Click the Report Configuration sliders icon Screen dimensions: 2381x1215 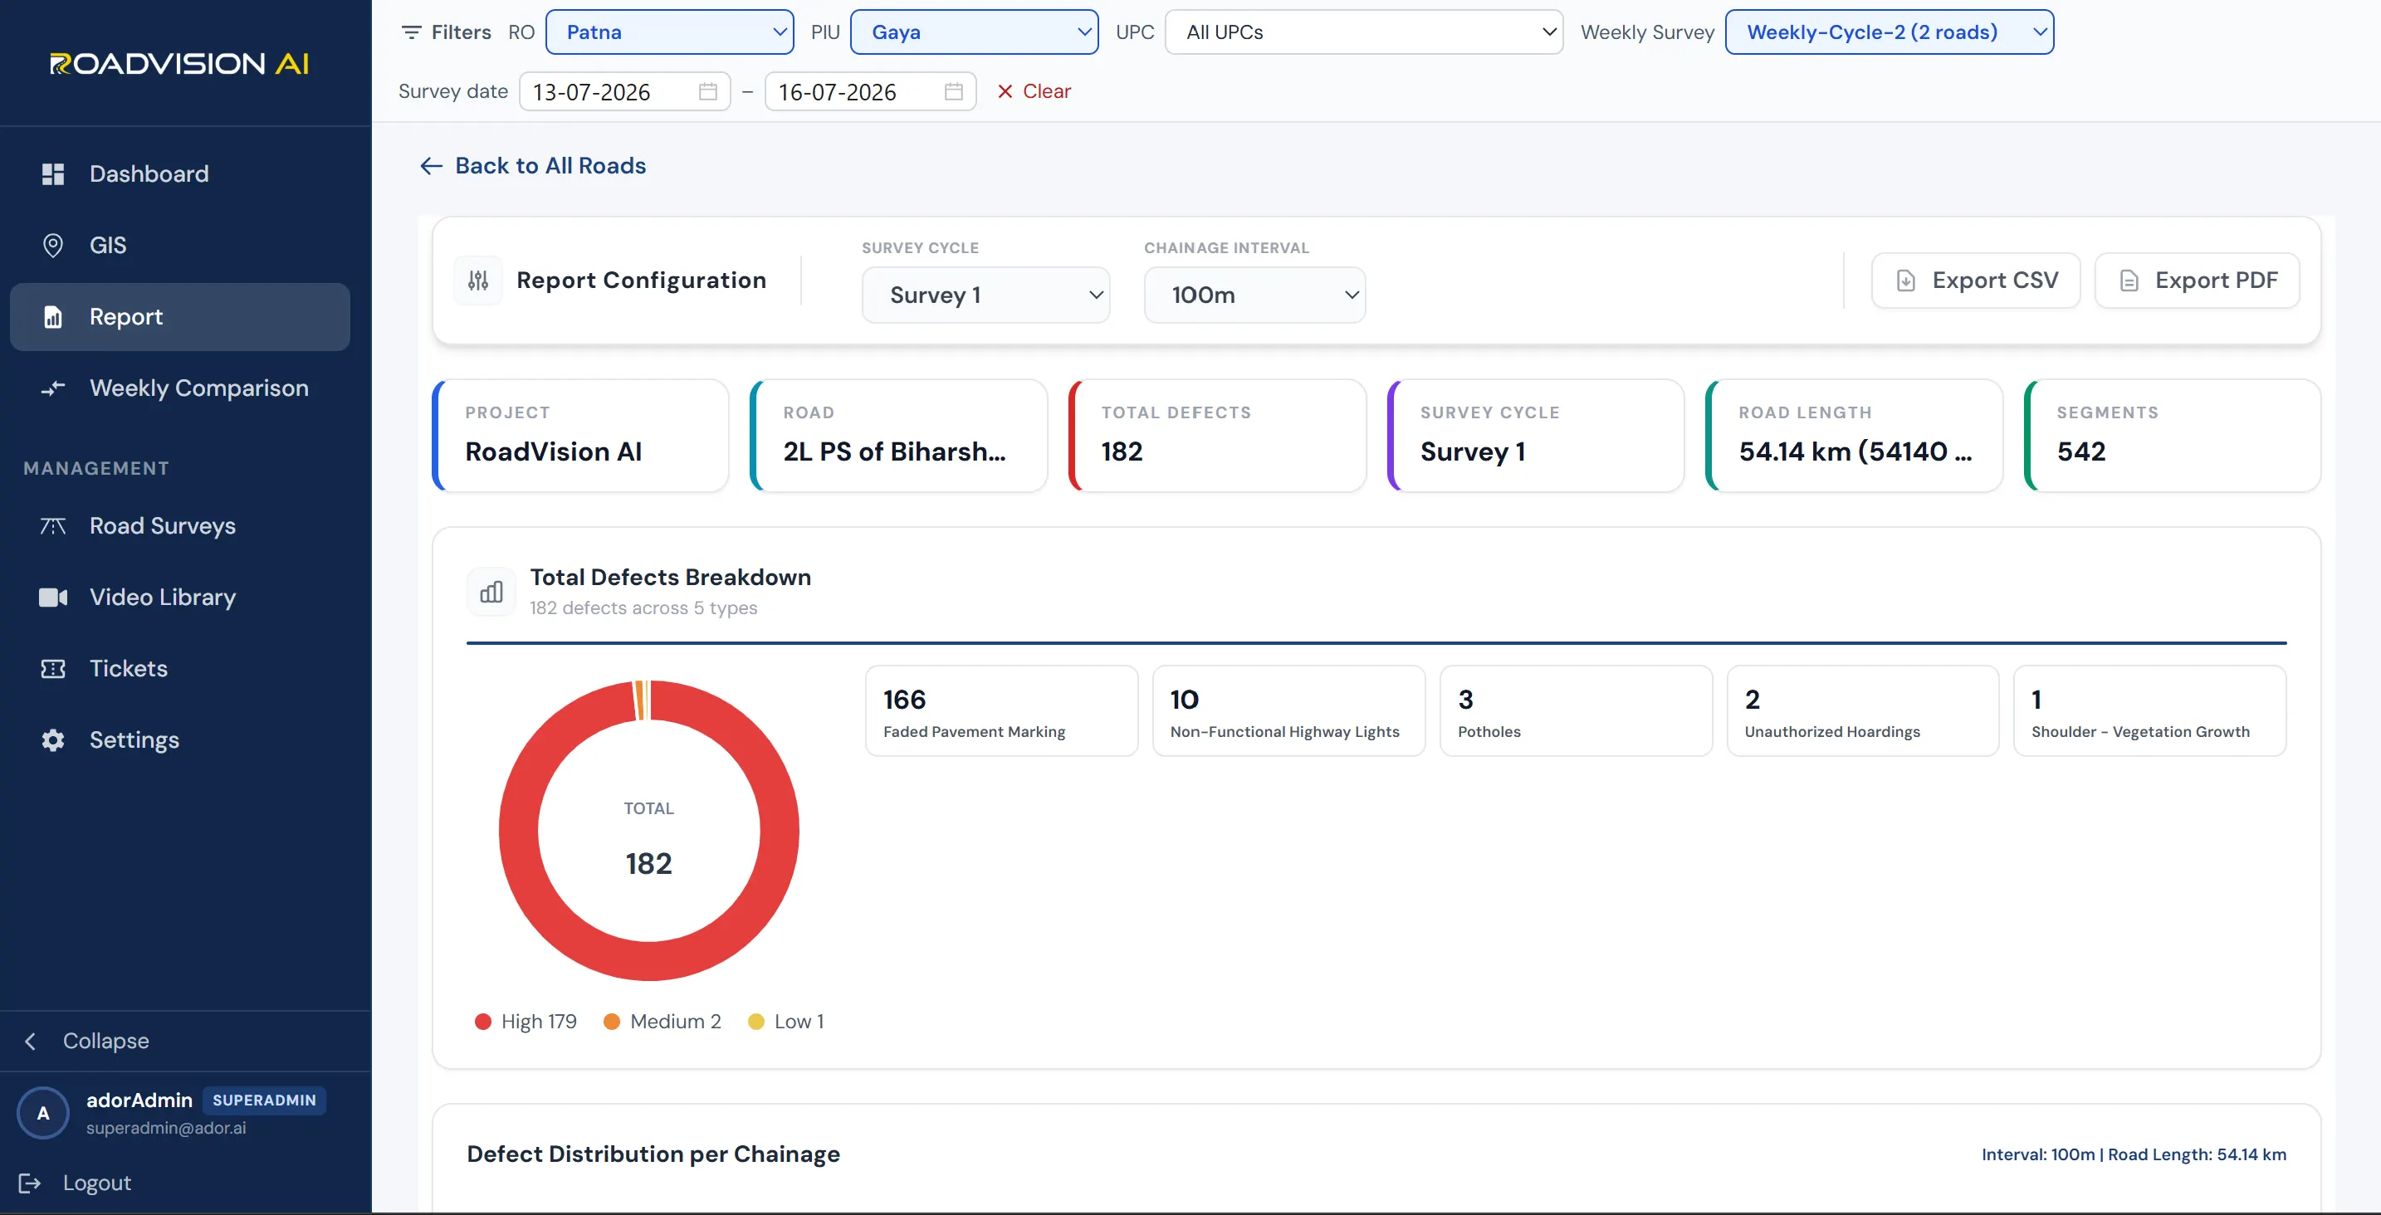(478, 280)
